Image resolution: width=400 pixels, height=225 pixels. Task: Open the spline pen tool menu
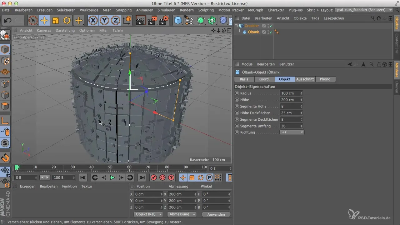tap(189, 21)
